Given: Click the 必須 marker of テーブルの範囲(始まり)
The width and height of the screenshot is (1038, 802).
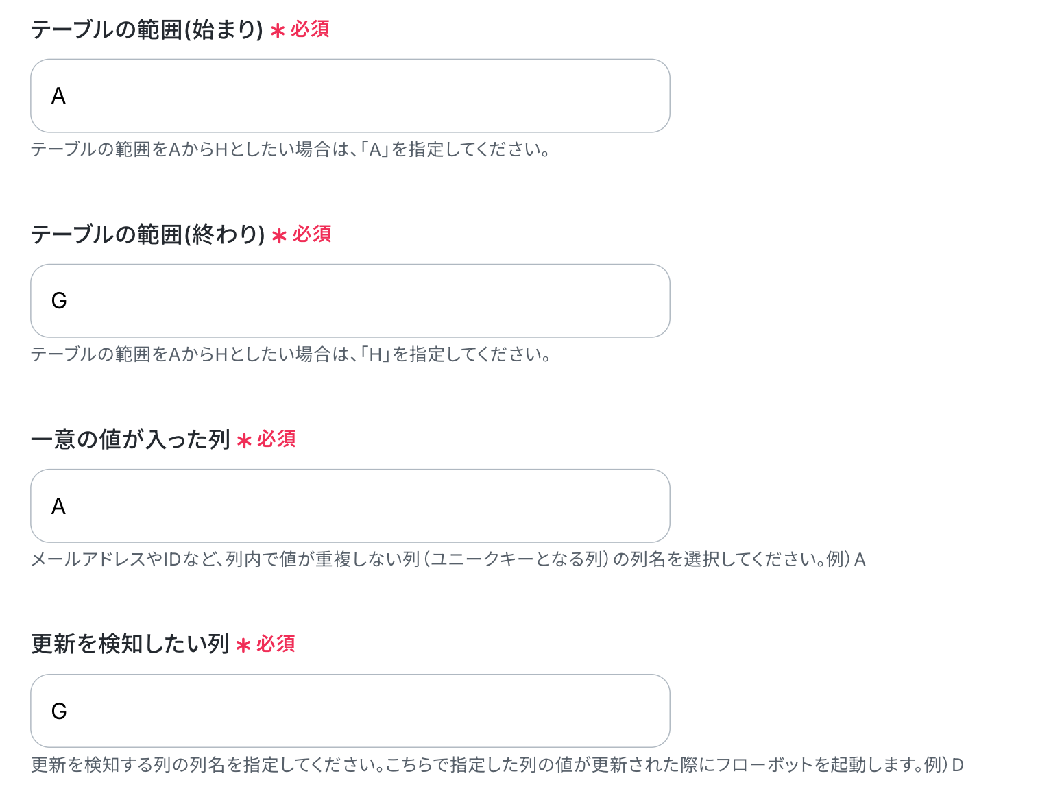Looking at the screenshot, I should point(310,29).
